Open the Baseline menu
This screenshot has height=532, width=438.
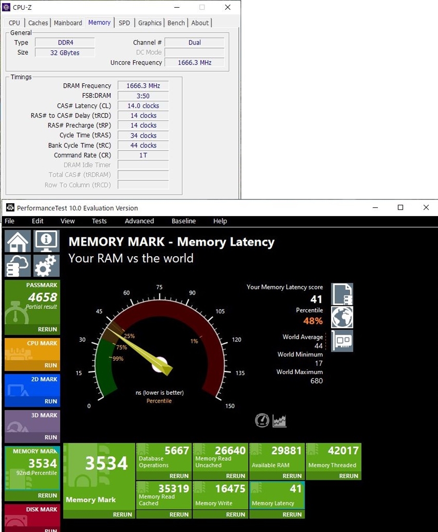click(183, 221)
